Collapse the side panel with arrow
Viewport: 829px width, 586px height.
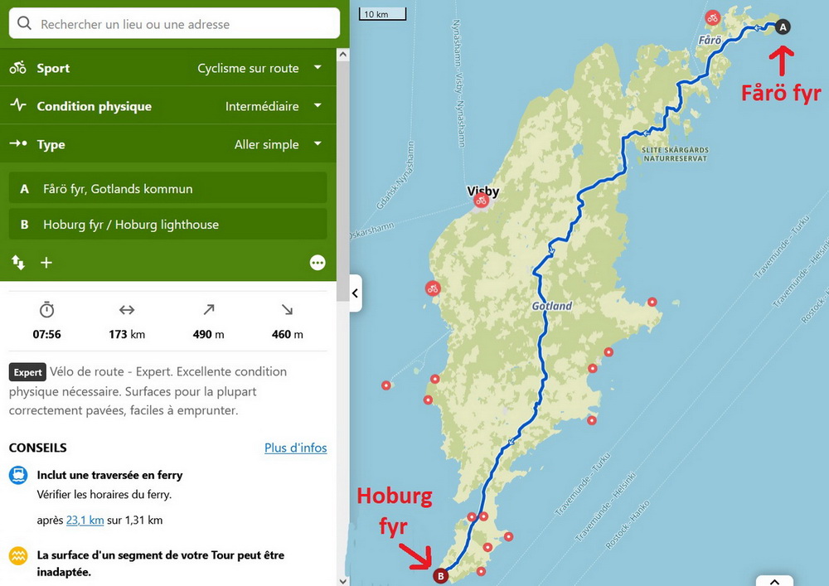356,293
